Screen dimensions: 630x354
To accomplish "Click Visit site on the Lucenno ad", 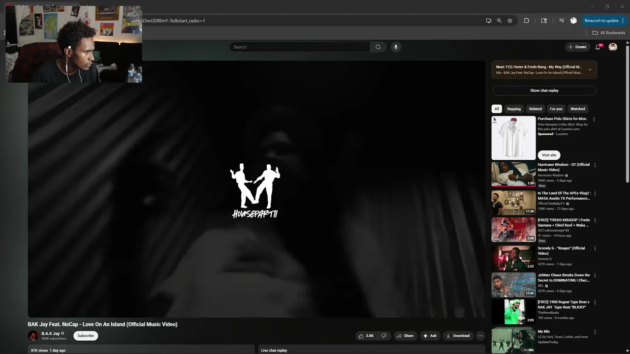I will [x=549, y=155].
